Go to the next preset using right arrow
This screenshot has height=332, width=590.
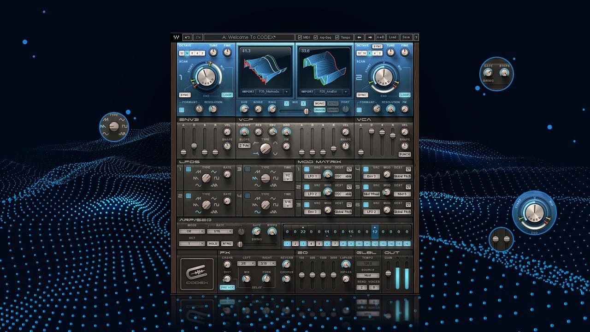coord(370,37)
